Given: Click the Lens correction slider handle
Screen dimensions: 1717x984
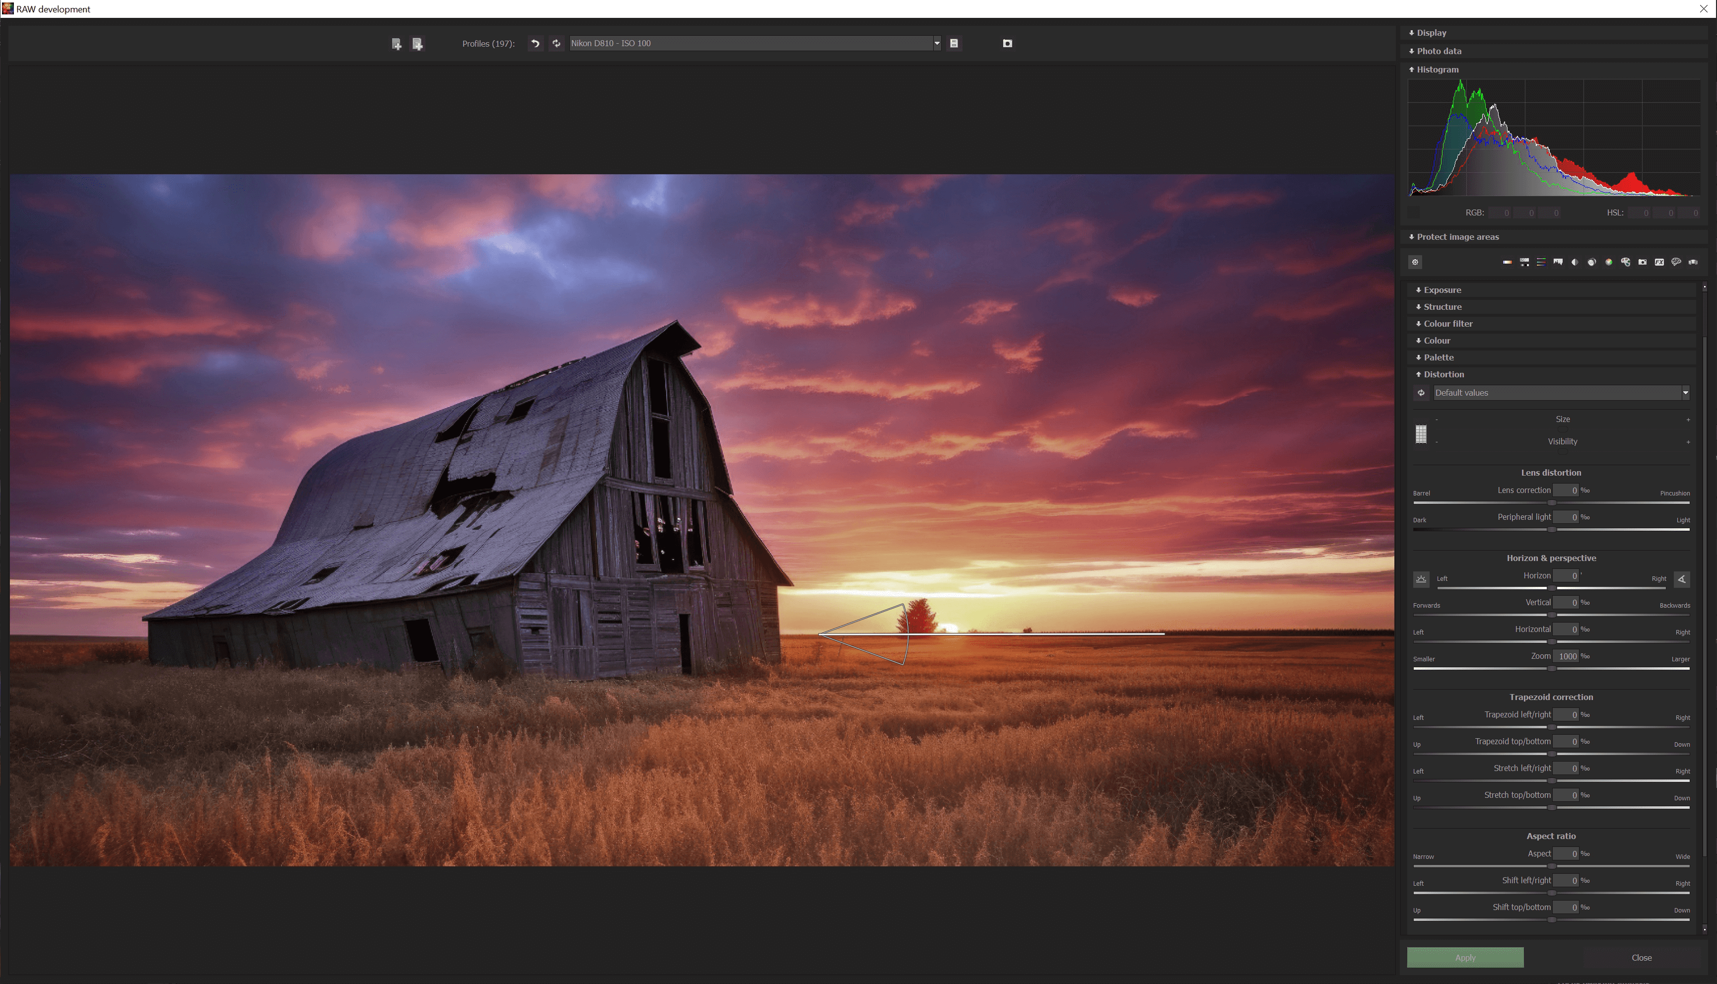Looking at the screenshot, I should [1552, 503].
